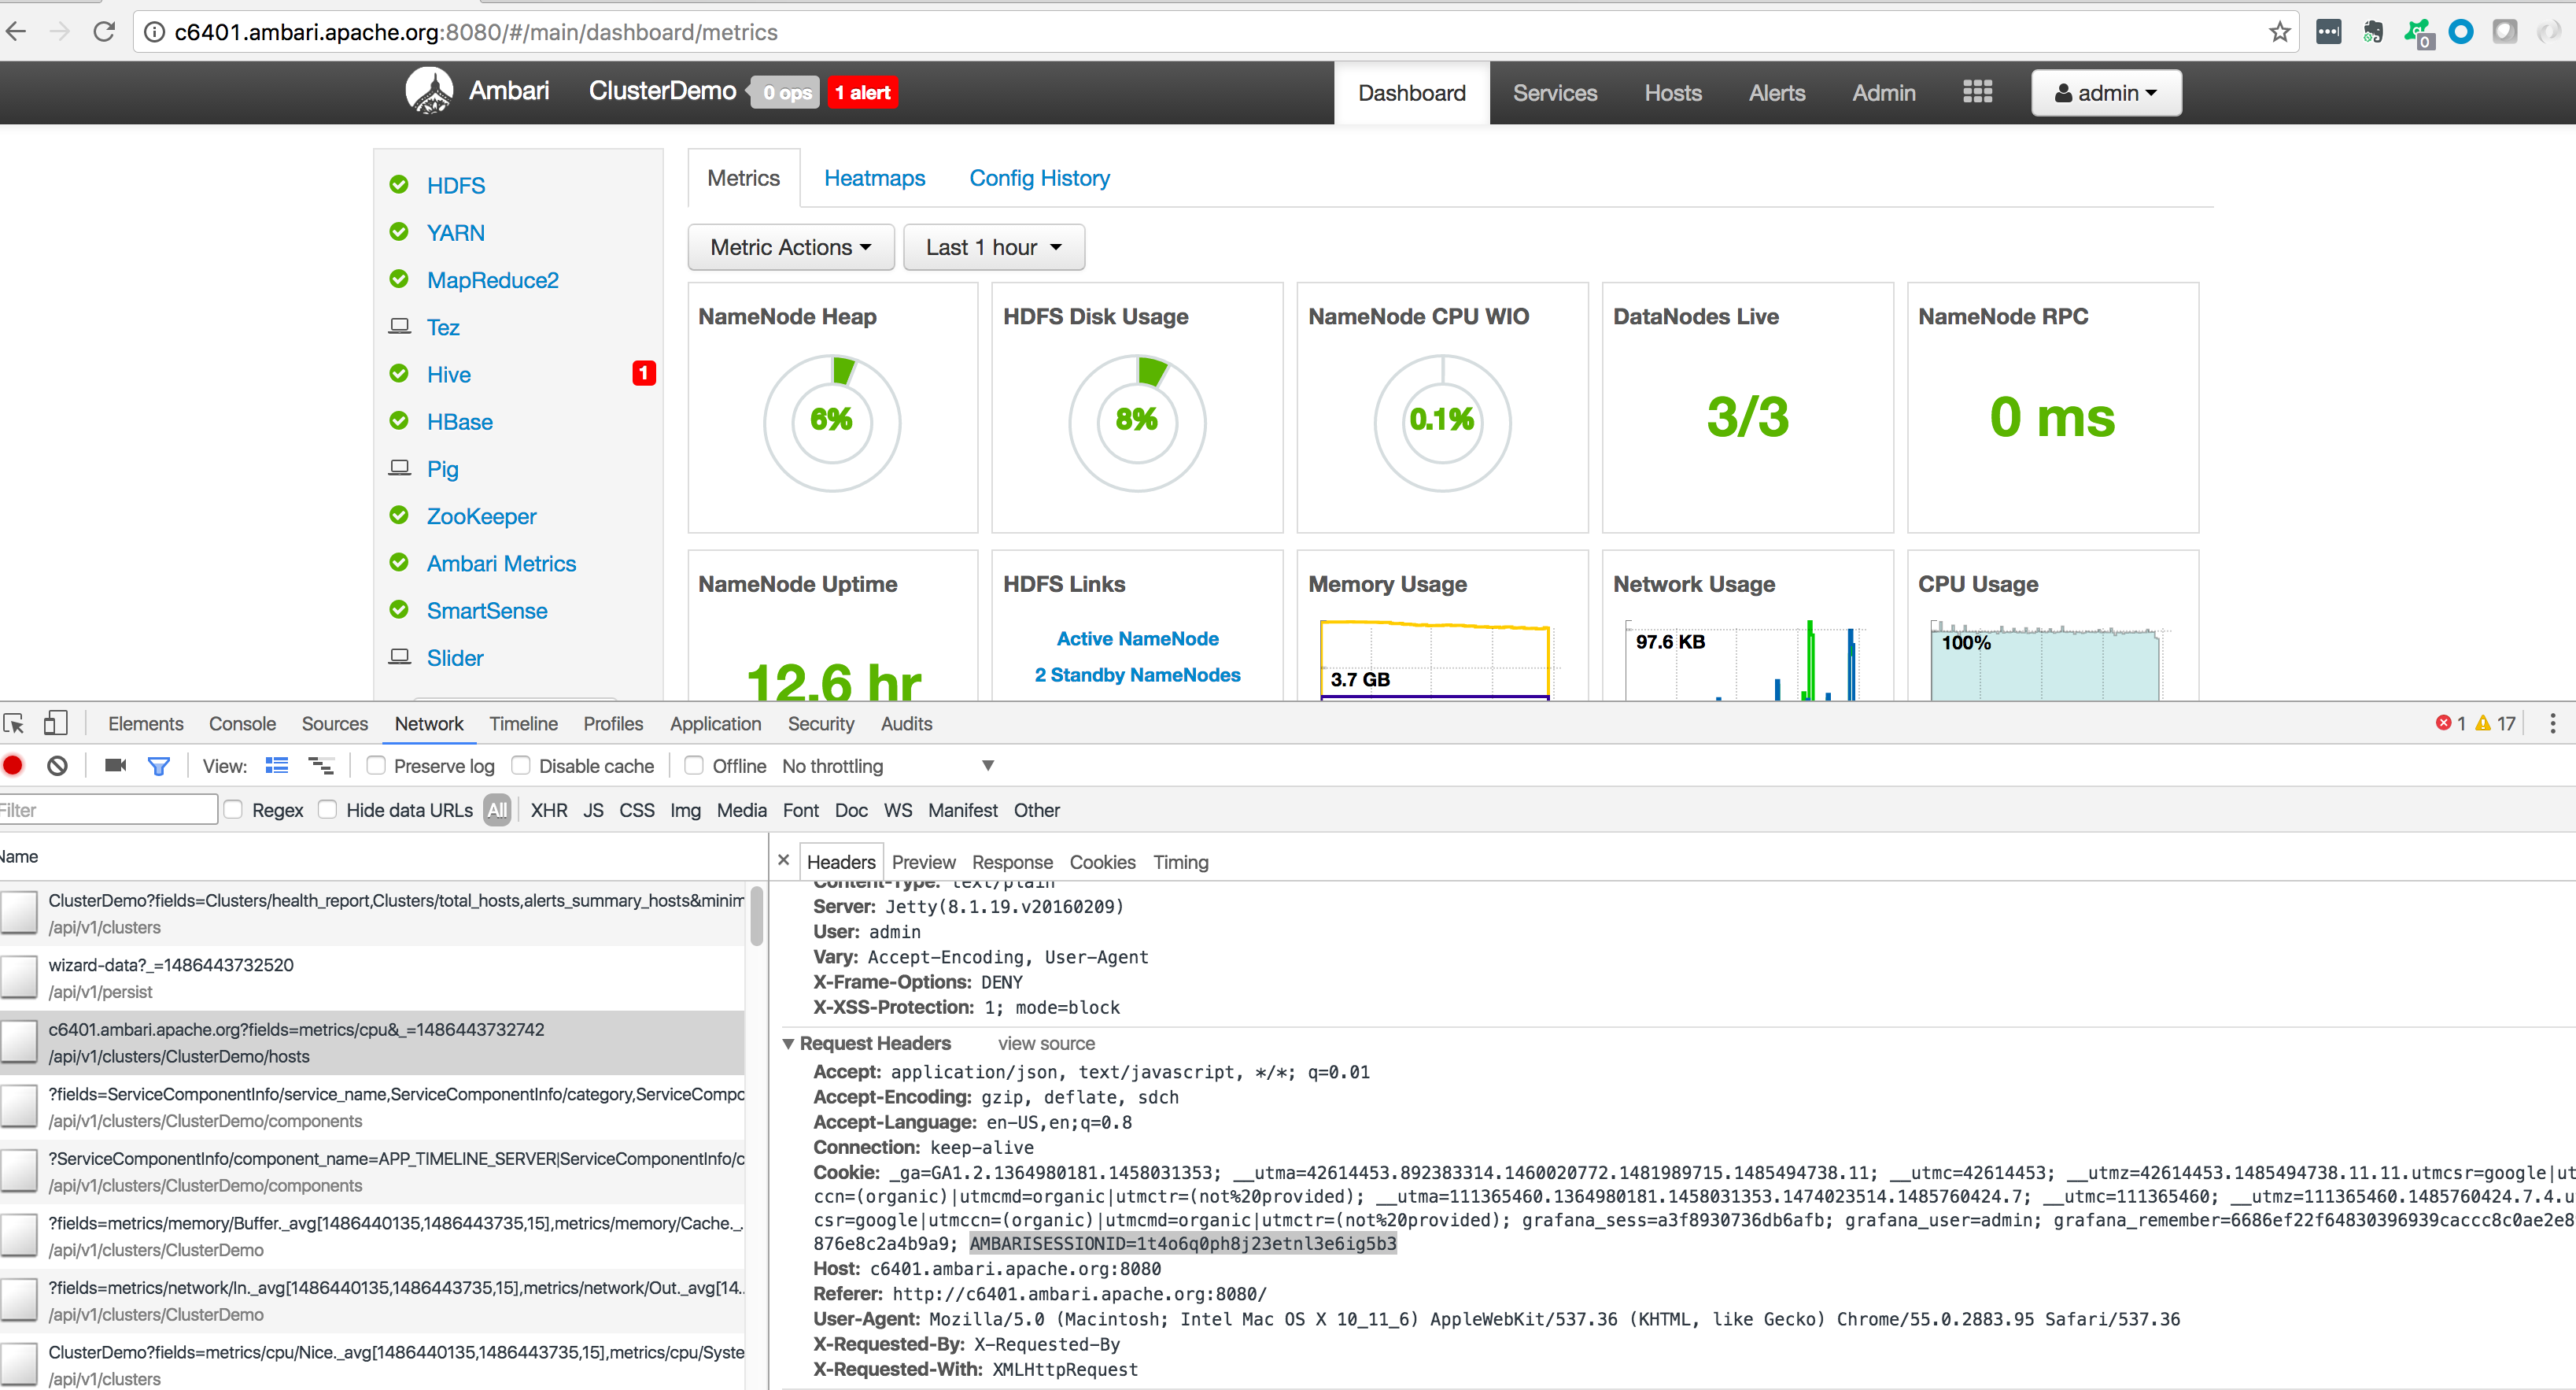Clear the network log with clear icon

click(57, 766)
